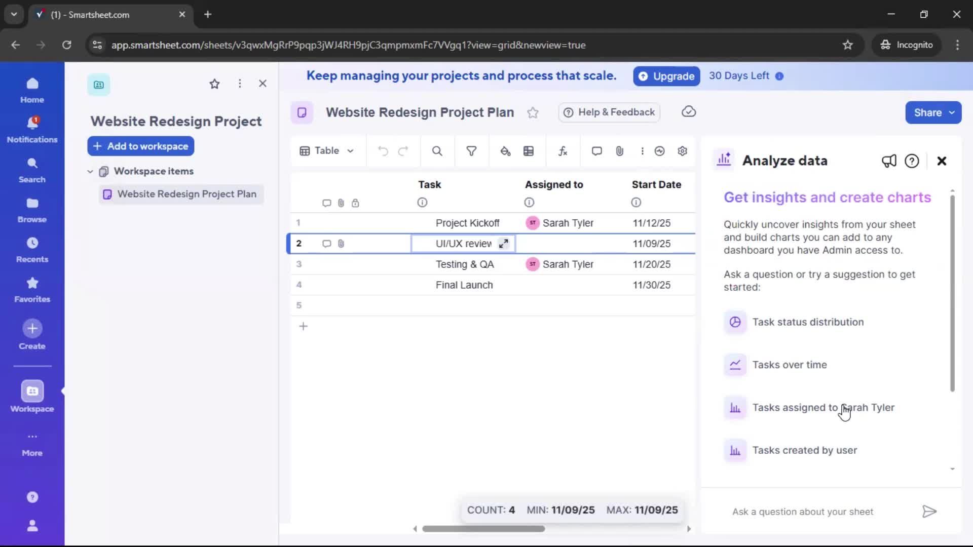Star the Website Redesign Project Plan sheet
973x547 pixels.
click(533, 112)
